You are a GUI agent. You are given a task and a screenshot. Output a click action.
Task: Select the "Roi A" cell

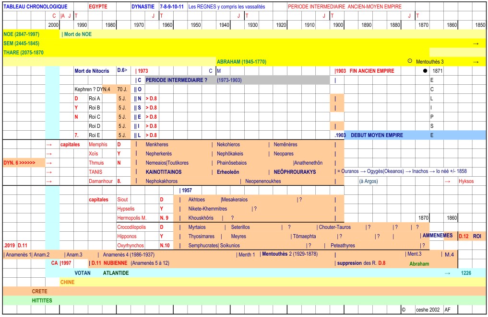coord(95,99)
